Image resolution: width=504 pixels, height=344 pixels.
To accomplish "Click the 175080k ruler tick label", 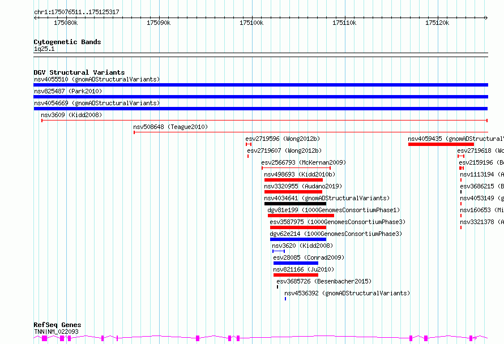I will [66, 23].
